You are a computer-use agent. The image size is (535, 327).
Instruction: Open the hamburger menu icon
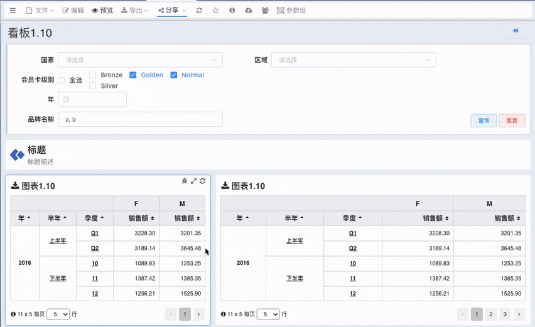point(13,11)
